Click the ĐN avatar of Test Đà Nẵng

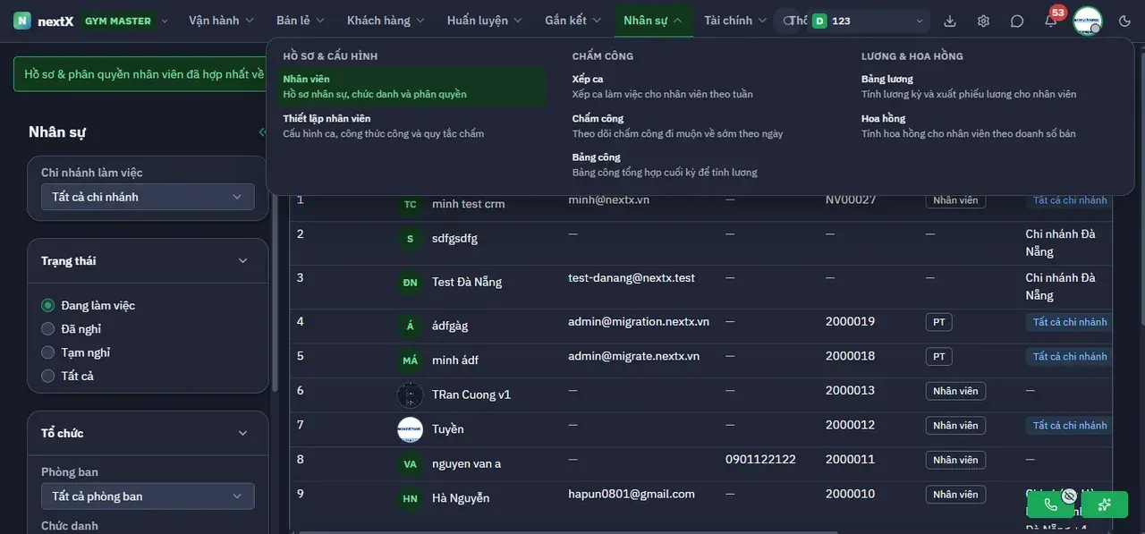[x=410, y=282]
